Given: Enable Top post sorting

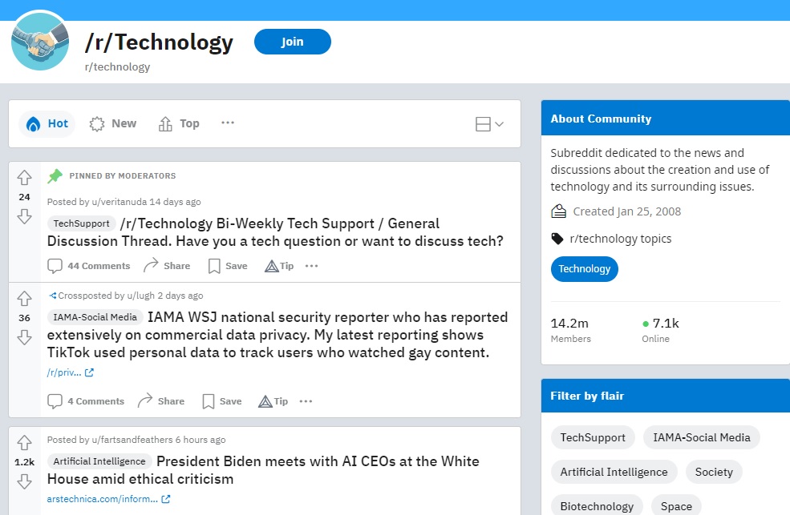Looking at the screenshot, I should click(178, 123).
